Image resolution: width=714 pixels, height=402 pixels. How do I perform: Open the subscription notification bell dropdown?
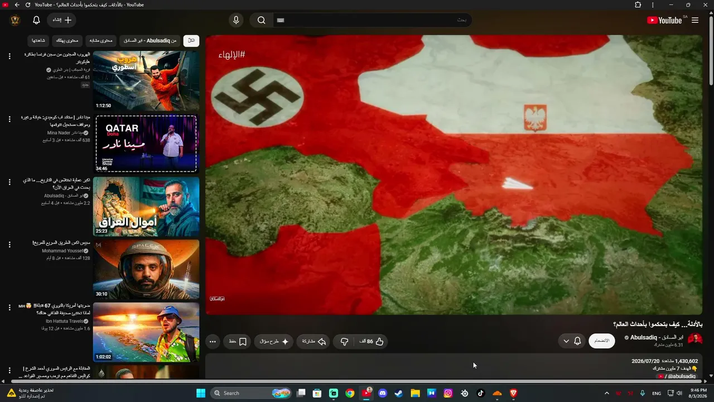tap(572, 341)
